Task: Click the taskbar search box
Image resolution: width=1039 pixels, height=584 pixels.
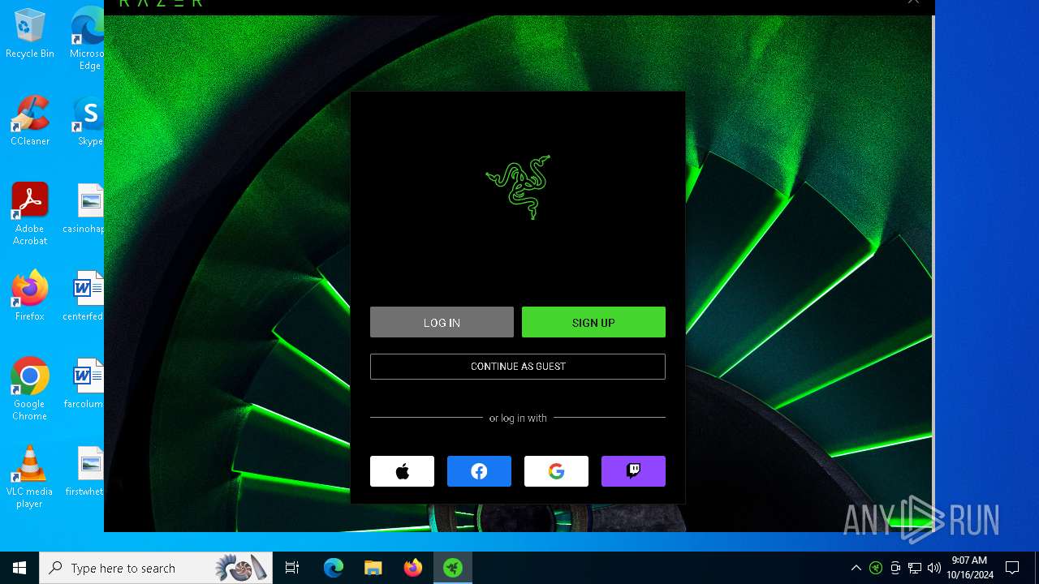Action: pyautogui.click(x=156, y=568)
